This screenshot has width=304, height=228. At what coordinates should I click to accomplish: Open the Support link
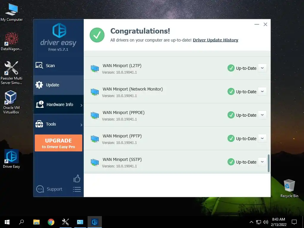54,189
